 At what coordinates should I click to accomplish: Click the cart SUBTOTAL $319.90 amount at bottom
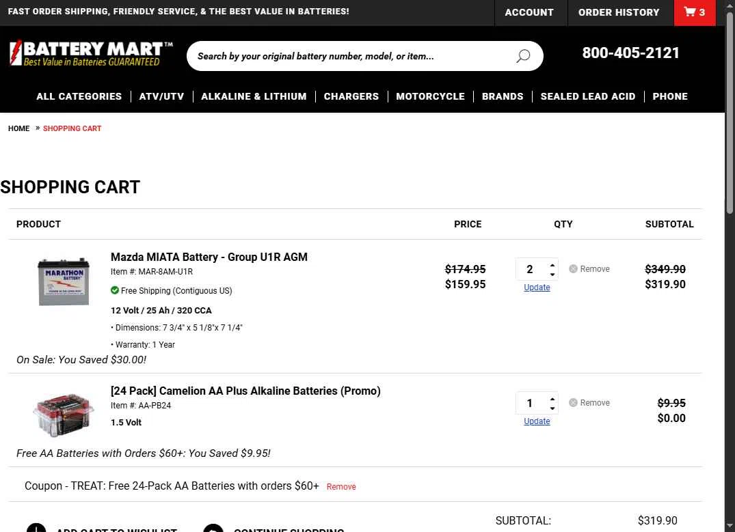tap(657, 520)
